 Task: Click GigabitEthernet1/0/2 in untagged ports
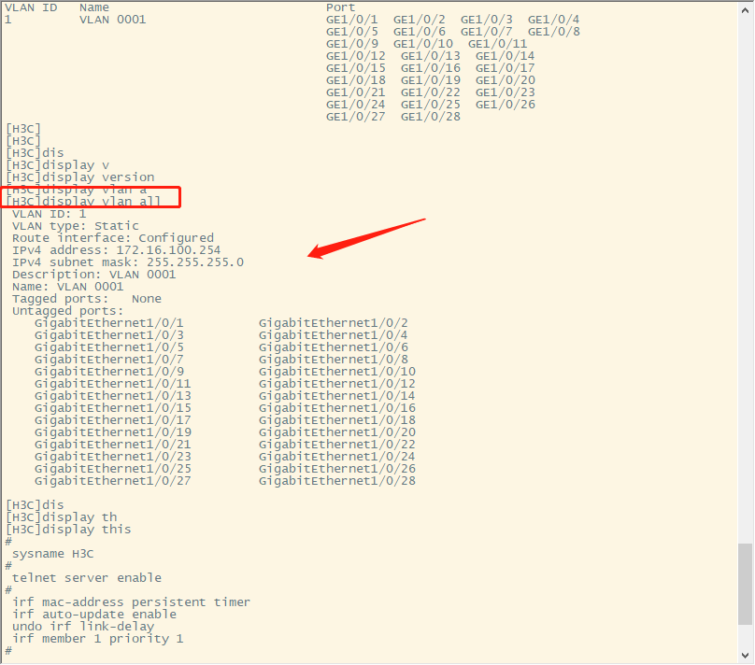tap(334, 323)
